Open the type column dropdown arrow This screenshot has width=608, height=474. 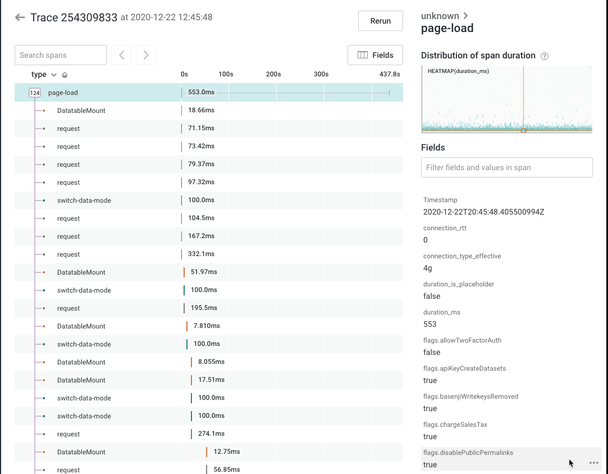coord(54,75)
